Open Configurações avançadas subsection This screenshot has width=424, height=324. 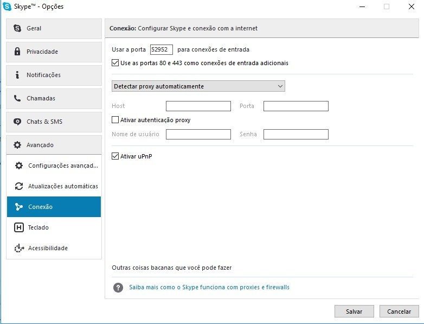click(54, 166)
